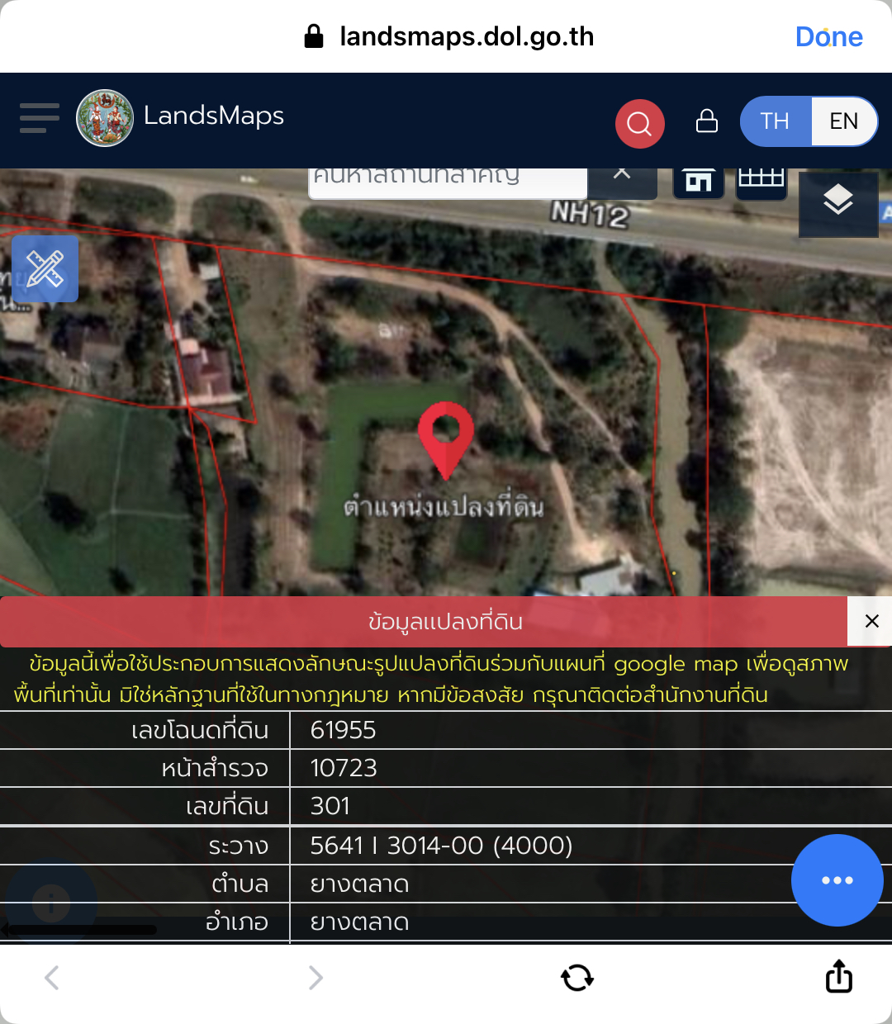Click the red search magnifier button
Screen dimensions: 892x1024
(x=639, y=124)
